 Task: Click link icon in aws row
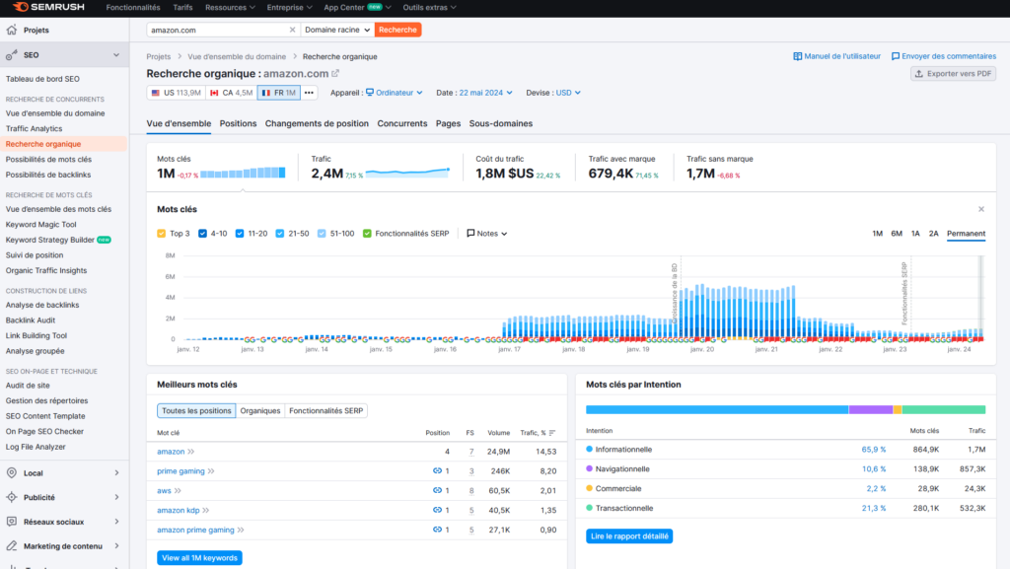(x=437, y=490)
